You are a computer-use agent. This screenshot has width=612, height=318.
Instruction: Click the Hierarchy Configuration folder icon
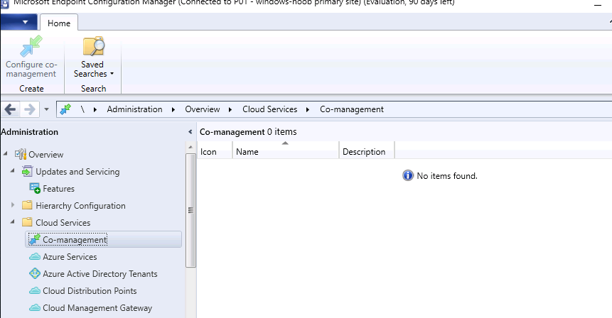(x=27, y=205)
